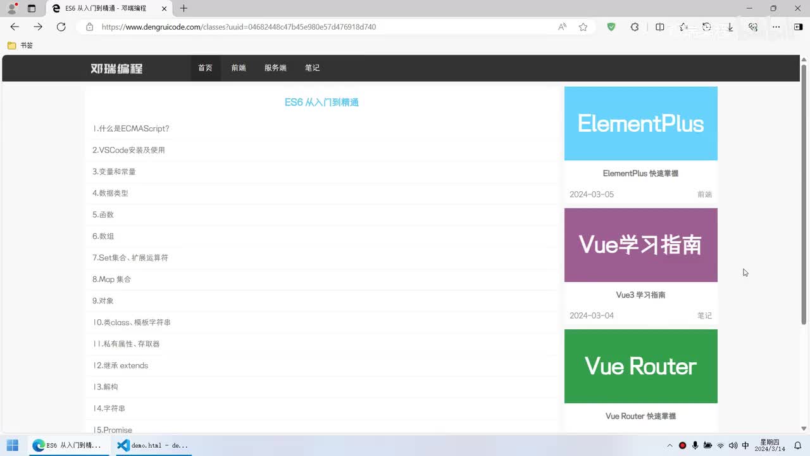The width and height of the screenshot is (810, 456).
Task: Toggle split screen view icon
Action: 659,27
